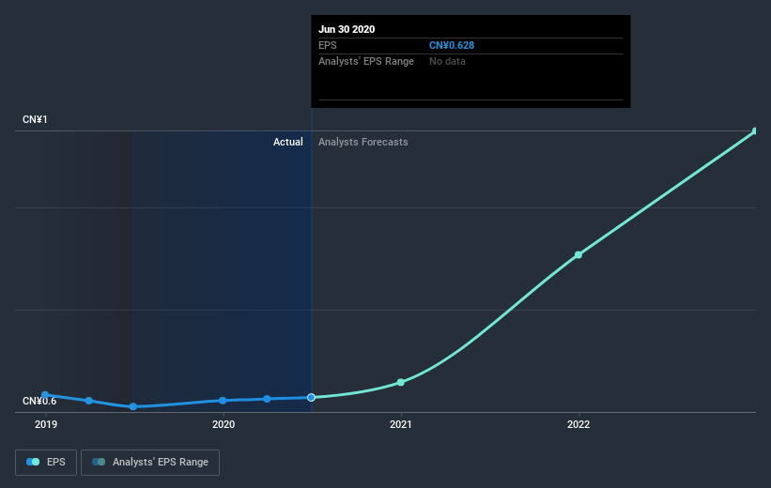Select the early 2019 EPS data point
Image resolution: width=771 pixels, height=488 pixels.
pyautogui.click(x=45, y=395)
